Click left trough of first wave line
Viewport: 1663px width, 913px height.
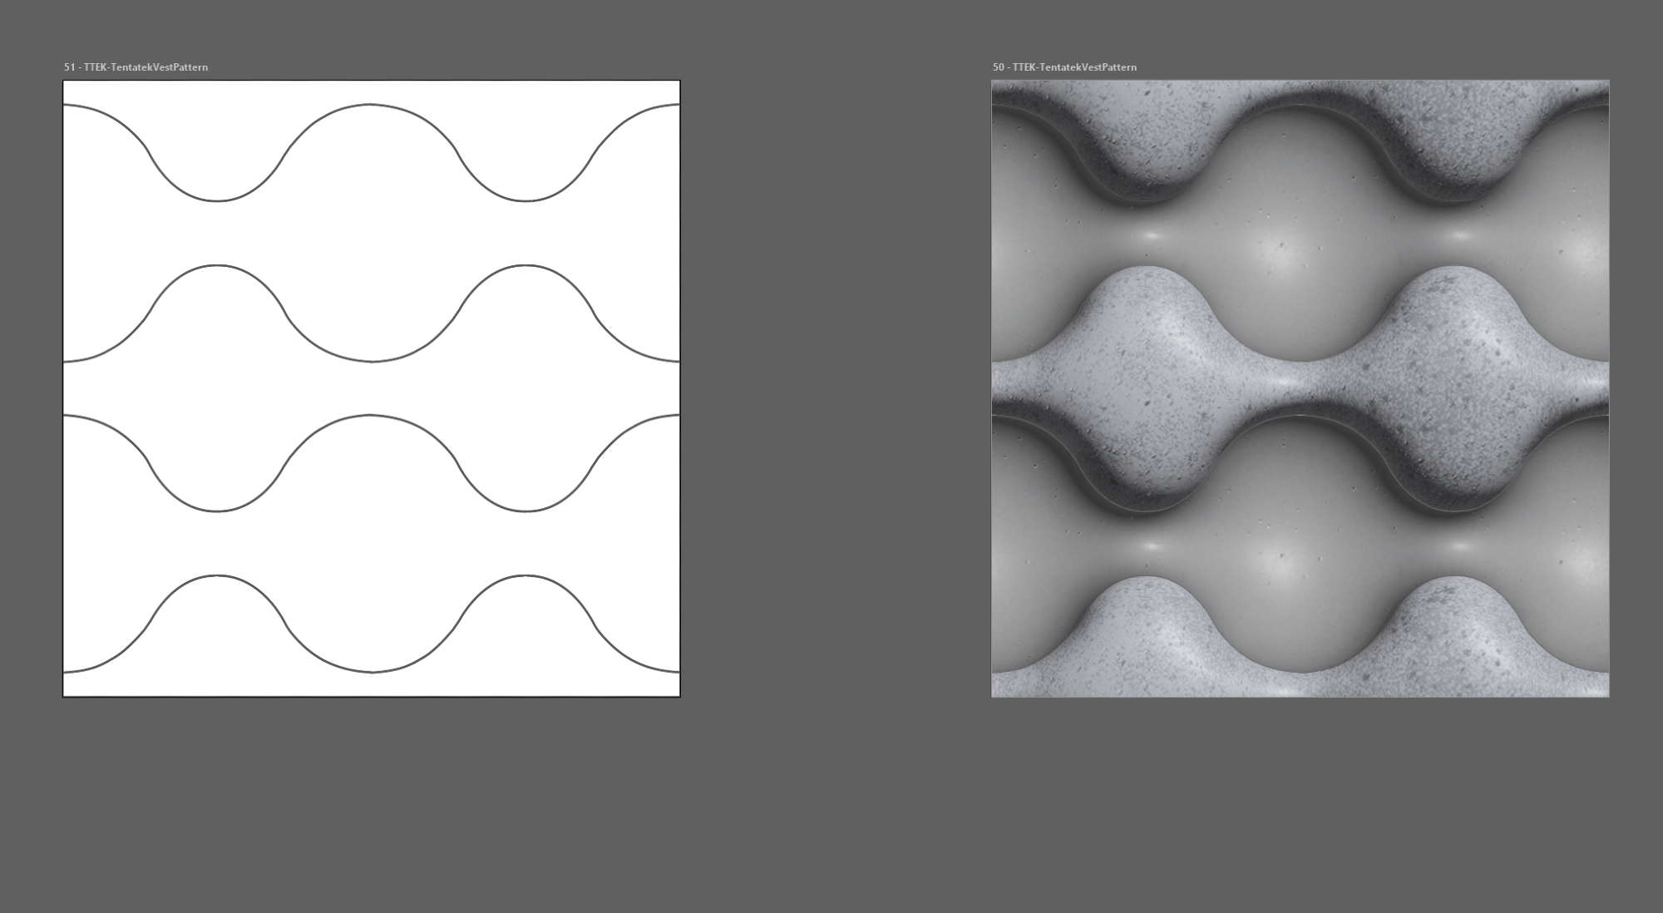click(x=216, y=200)
